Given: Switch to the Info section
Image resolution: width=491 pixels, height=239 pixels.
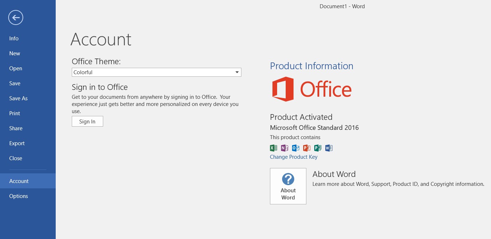Looking at the screenshot, I should [14, 38].
